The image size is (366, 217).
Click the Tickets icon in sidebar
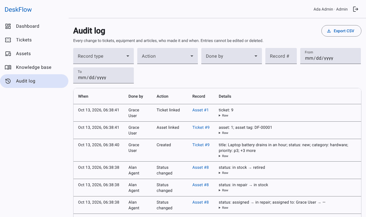pos(8,40)
